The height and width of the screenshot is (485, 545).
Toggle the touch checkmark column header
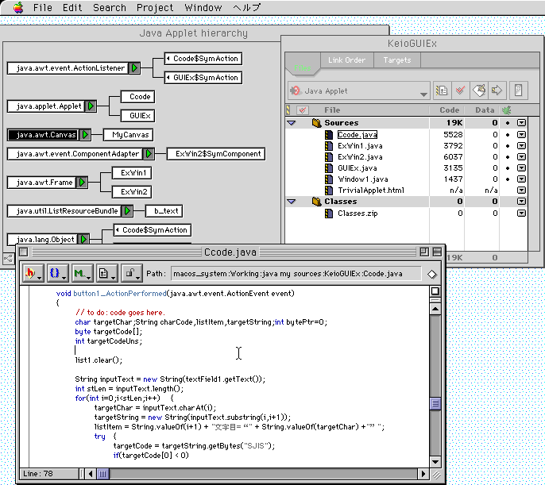302,110
